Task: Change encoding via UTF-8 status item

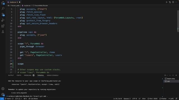Action: pos(135,99)
